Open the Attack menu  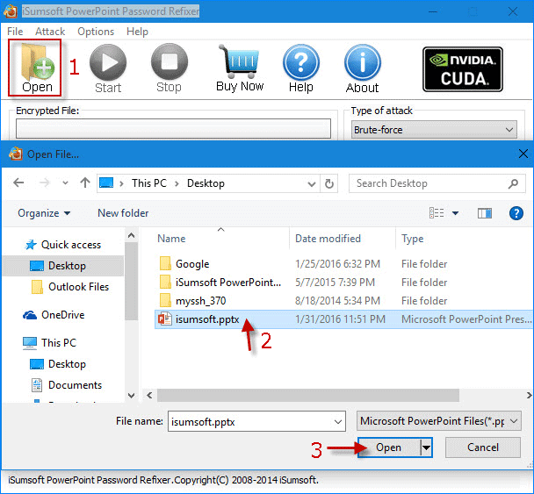point(50,32)
